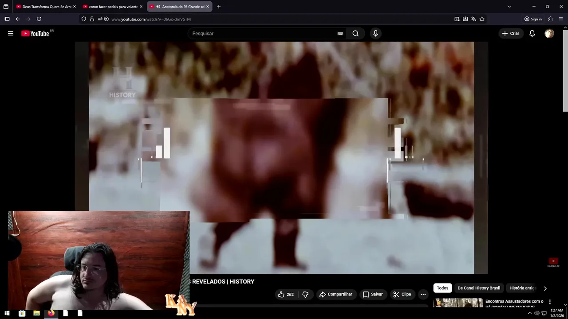Viewport: 568px width, 319px height.
Task: Open options for Encontros Assustadores video
Action: pos(550,302)
